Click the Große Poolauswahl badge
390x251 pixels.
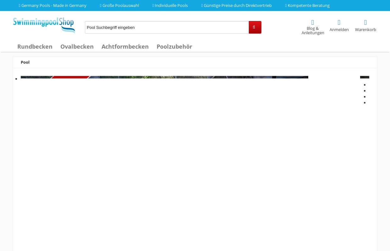[x=120, y=5]
